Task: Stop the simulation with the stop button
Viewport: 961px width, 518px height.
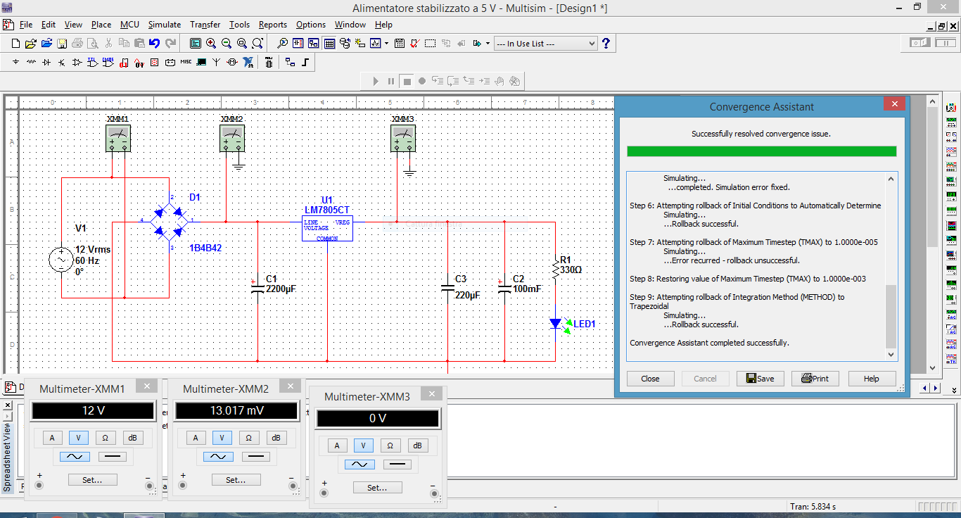Action: click(407, 81)
